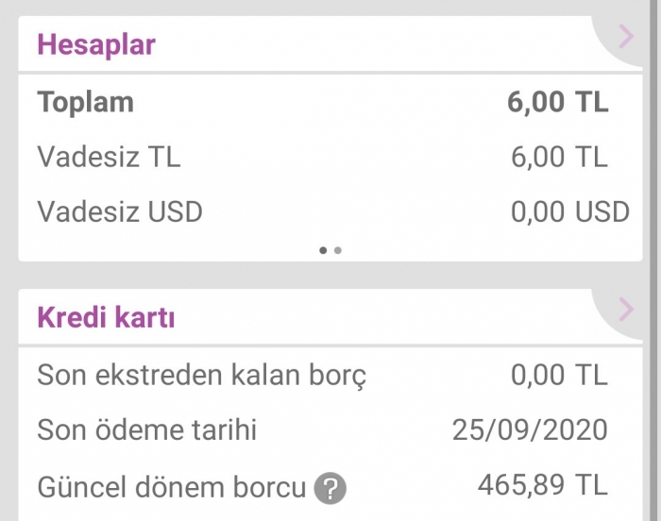The width and height of the screenshot is (661, 521).
Task: Open the Hesaplar heading
Action: tap(96, 44)
